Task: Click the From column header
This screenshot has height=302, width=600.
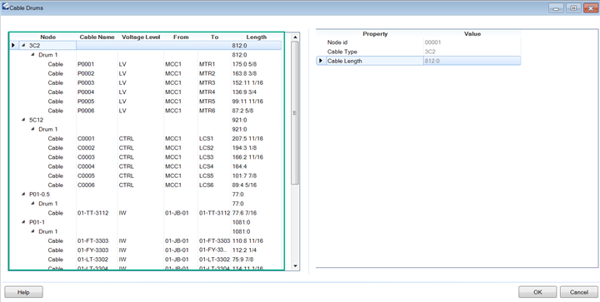Action: 181,37
